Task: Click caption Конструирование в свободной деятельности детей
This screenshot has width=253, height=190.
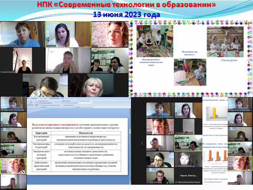Action: pos(151,62)
